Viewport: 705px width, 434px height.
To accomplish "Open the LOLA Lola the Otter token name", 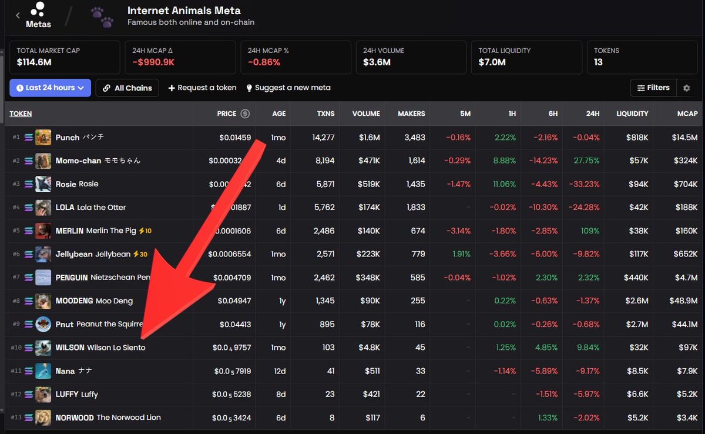I will point(90,207).
